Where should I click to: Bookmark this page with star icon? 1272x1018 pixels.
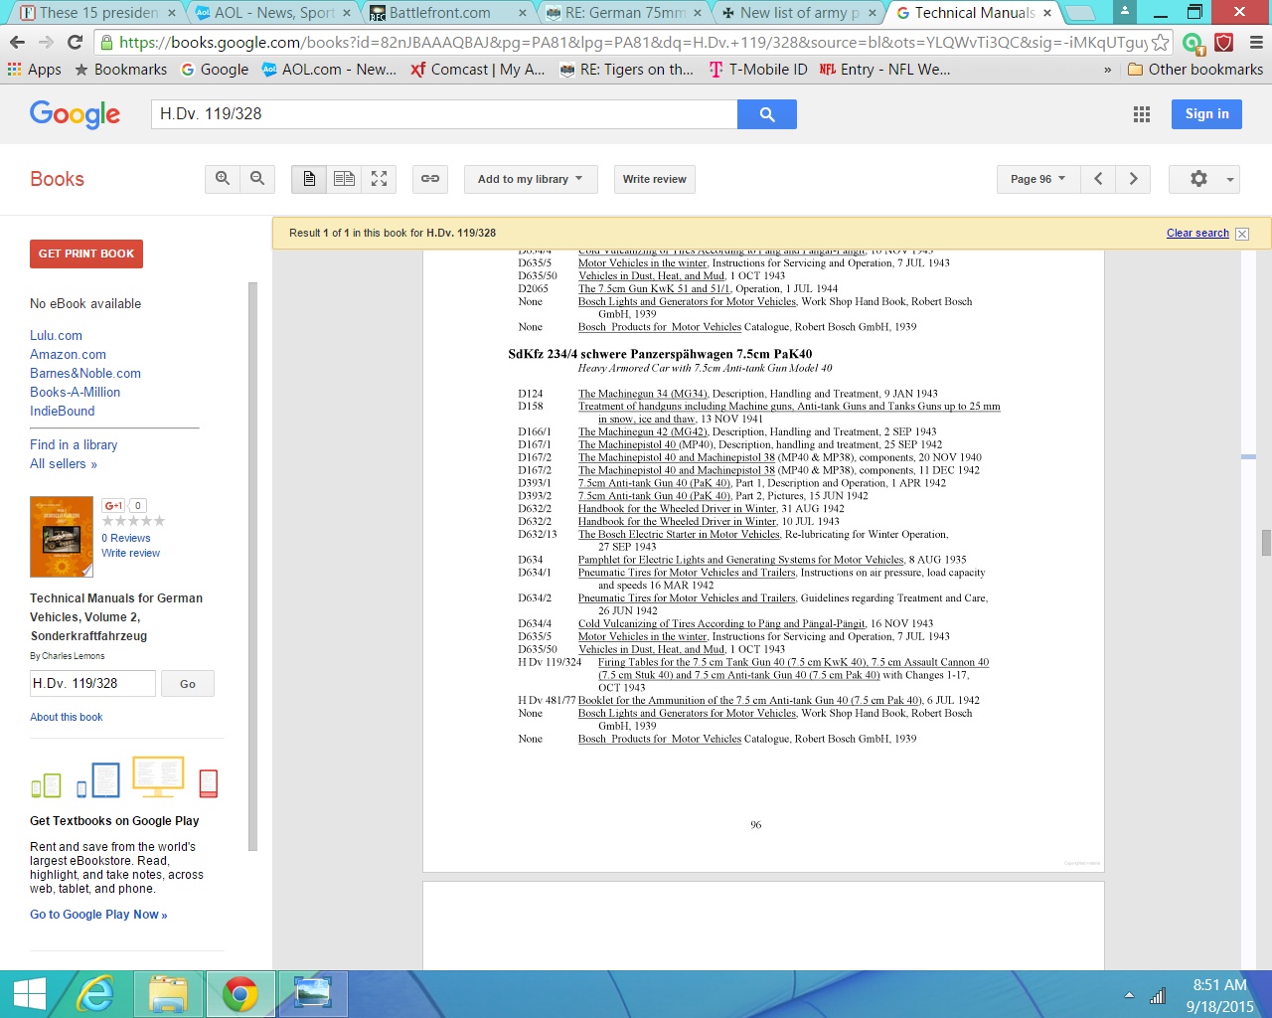coord(1160,43)
